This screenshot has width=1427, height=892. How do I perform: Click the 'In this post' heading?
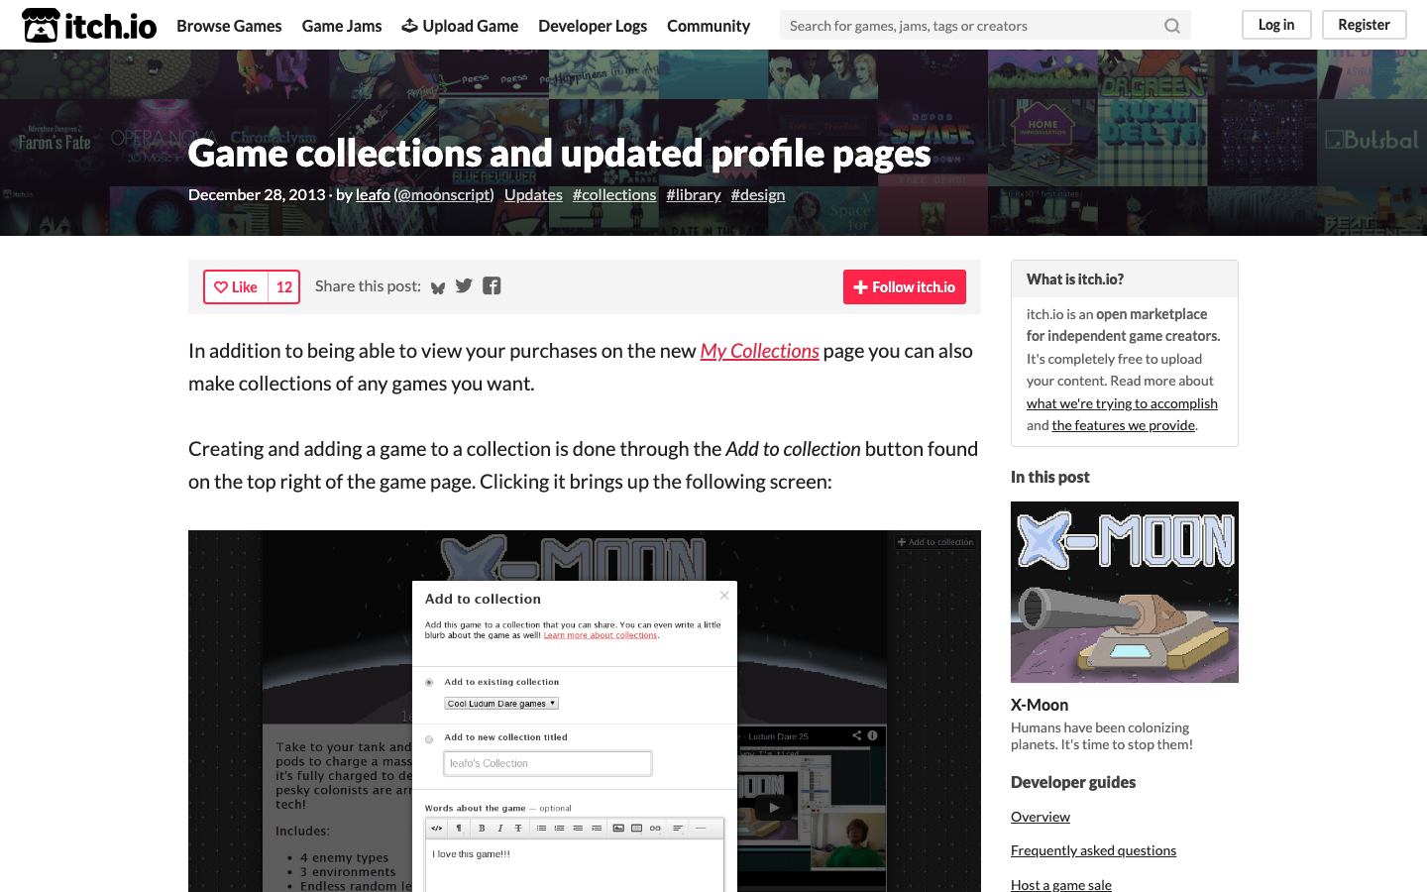(x=1050, y=477)
